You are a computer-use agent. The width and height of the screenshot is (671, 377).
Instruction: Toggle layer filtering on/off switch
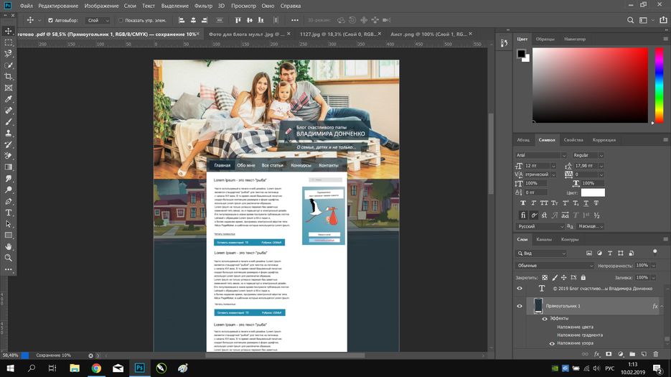coord(654,253)
